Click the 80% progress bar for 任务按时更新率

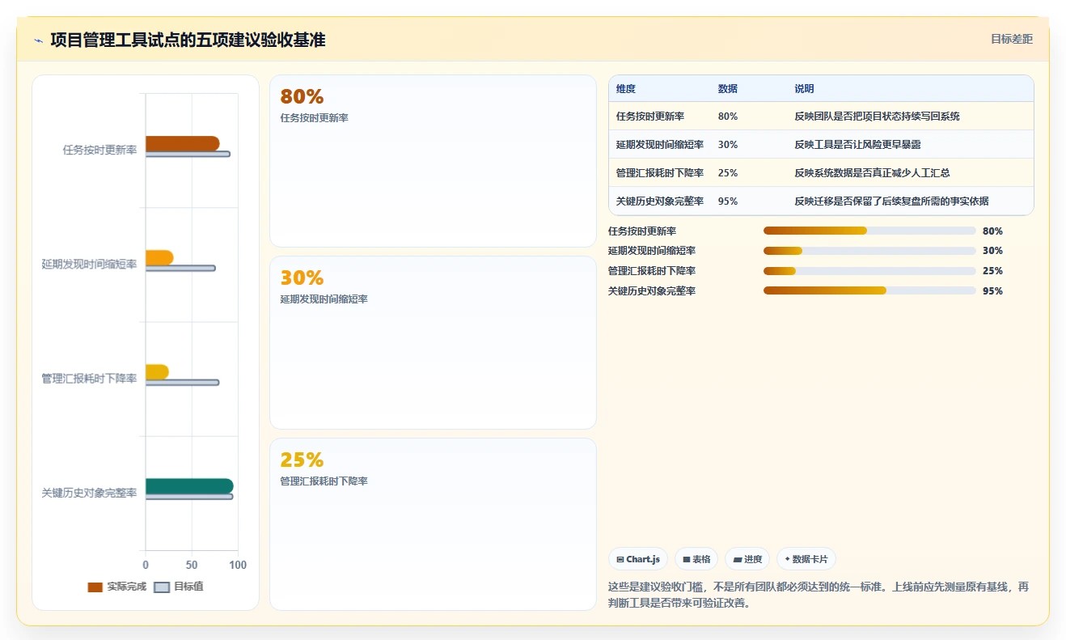click(x=869, y=231)
